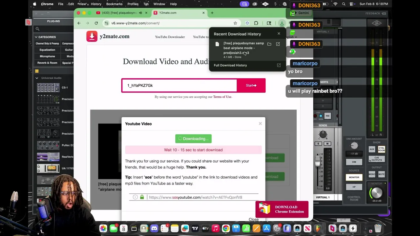Click the green Downloading button

[193, 139]
